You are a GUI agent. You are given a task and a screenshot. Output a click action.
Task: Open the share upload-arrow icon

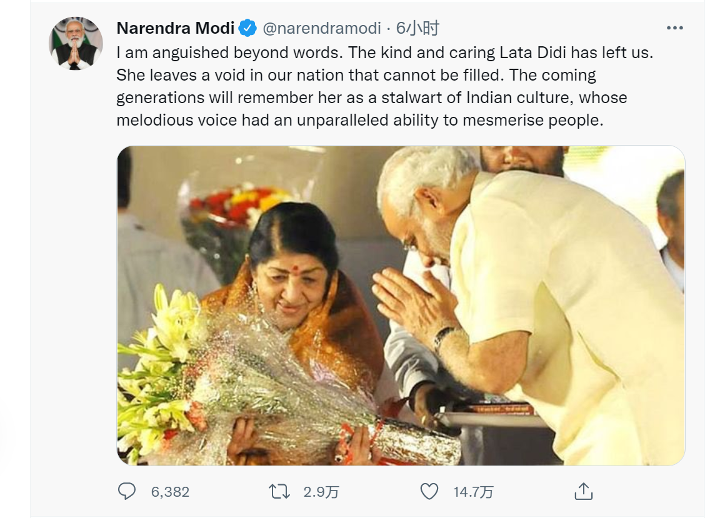pos(583,492)
